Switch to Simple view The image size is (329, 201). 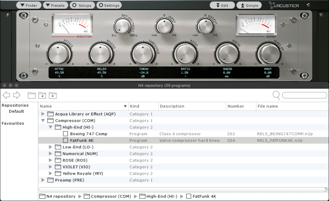249,5
